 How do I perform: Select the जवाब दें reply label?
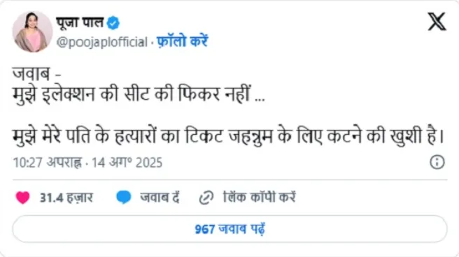click(160, 198)
